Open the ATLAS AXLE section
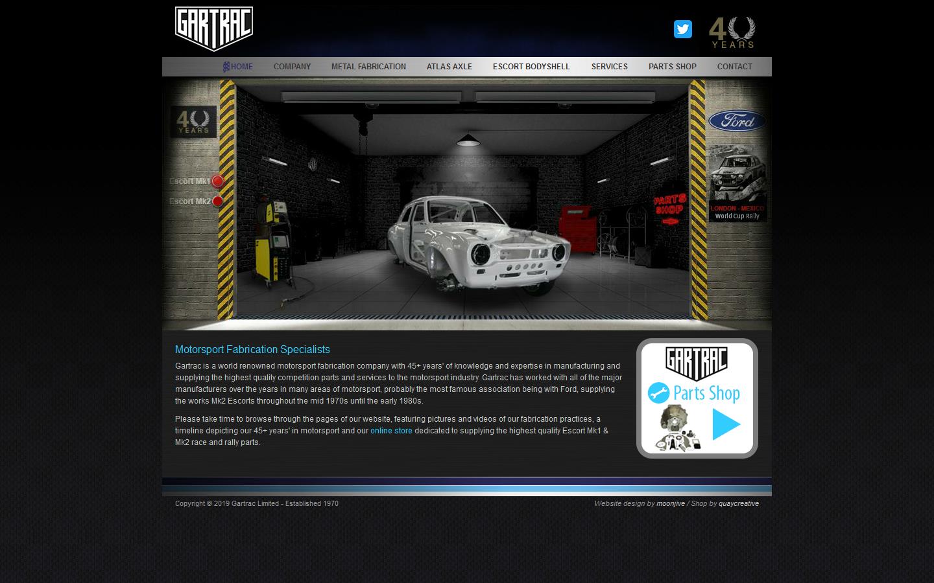 (x=449, y=66)
